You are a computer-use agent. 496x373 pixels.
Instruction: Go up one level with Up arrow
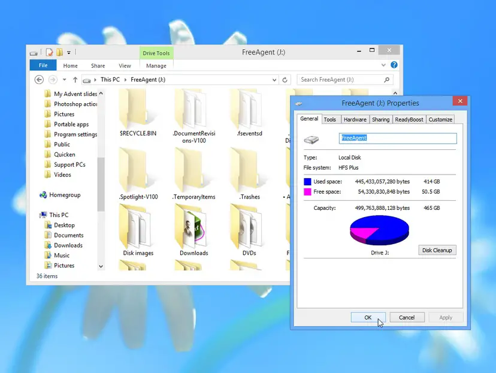click(x=75, y=80)
